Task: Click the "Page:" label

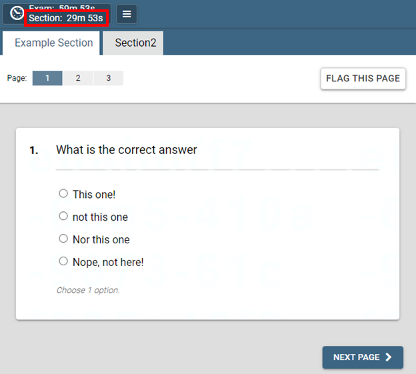Action: [17, 78]
